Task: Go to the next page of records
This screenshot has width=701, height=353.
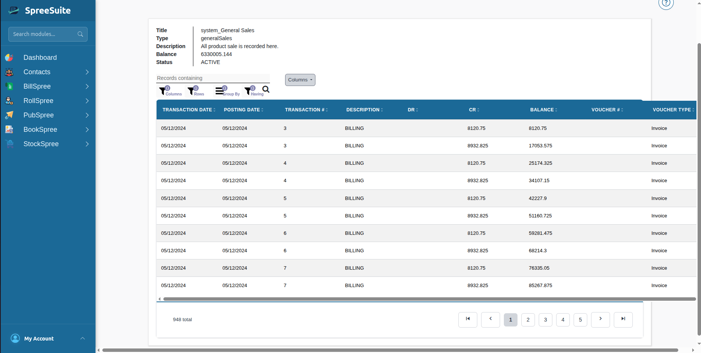Action: pyautogui.click(x=601, y=319)
